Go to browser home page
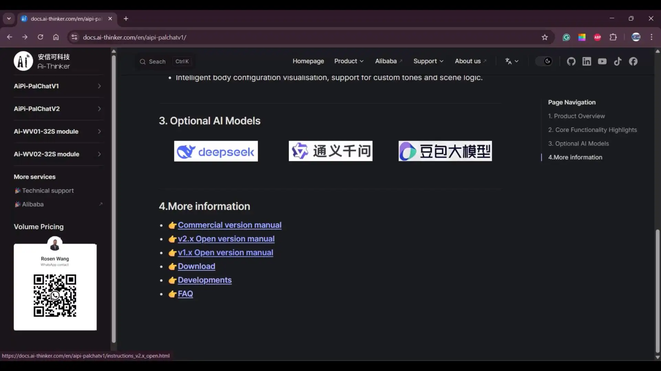 tap(56, 37)
